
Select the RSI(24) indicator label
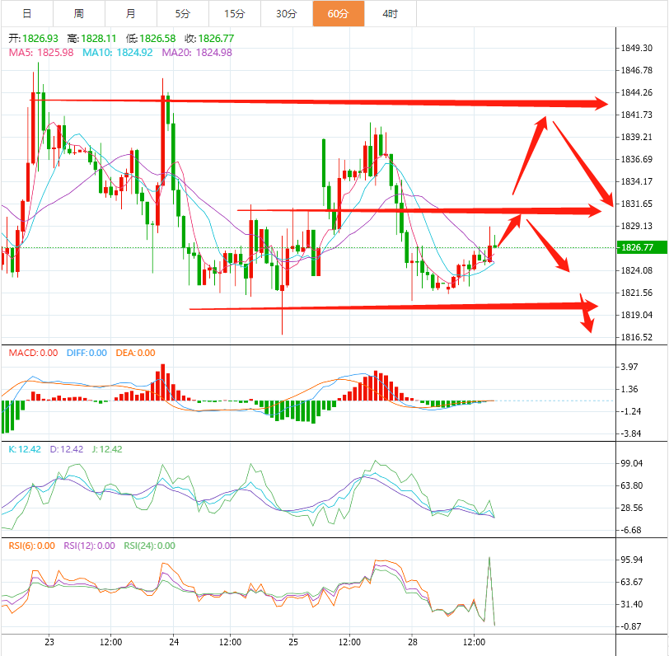point(150,545)
